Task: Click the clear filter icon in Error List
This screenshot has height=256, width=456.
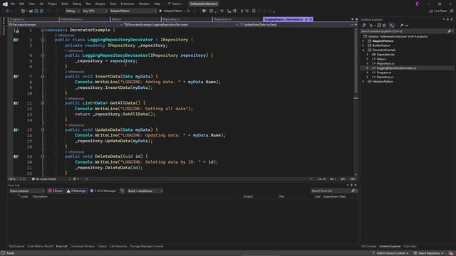Action: pyautogui.click(x=122, y=191)
